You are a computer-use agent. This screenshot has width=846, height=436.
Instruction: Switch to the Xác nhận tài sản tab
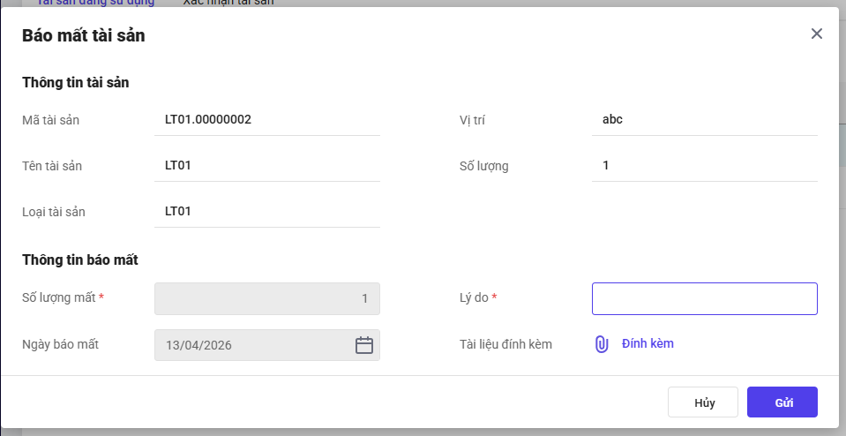pos(228,3)
